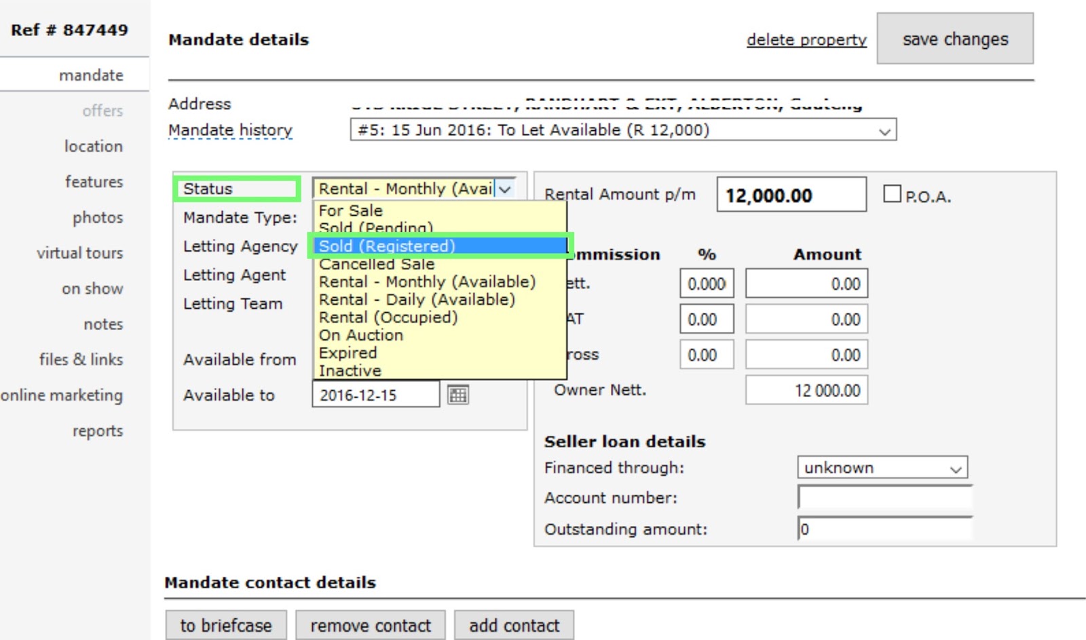This screenshot has width=1086, height=640.
Task: Open the Status dropdown
Action: click(504, 189)
